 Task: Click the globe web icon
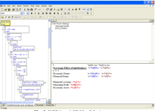76,9
